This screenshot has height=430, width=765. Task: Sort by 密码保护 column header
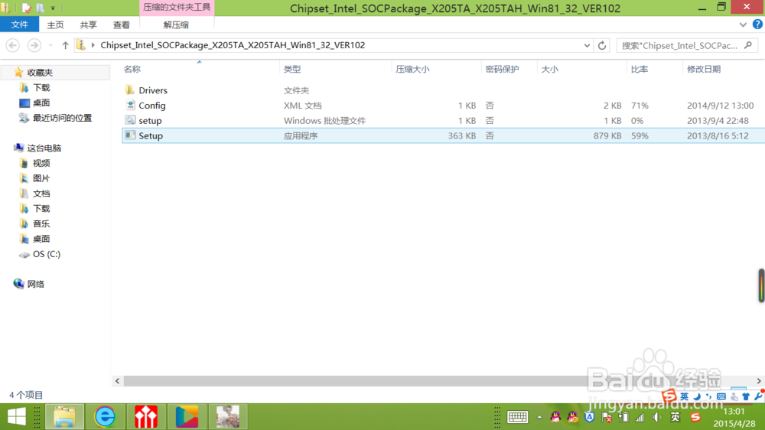pyautogui.click(x=502, y=70)
